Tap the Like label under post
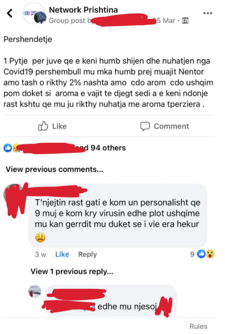225x334 pixels. tap(60, 126)
